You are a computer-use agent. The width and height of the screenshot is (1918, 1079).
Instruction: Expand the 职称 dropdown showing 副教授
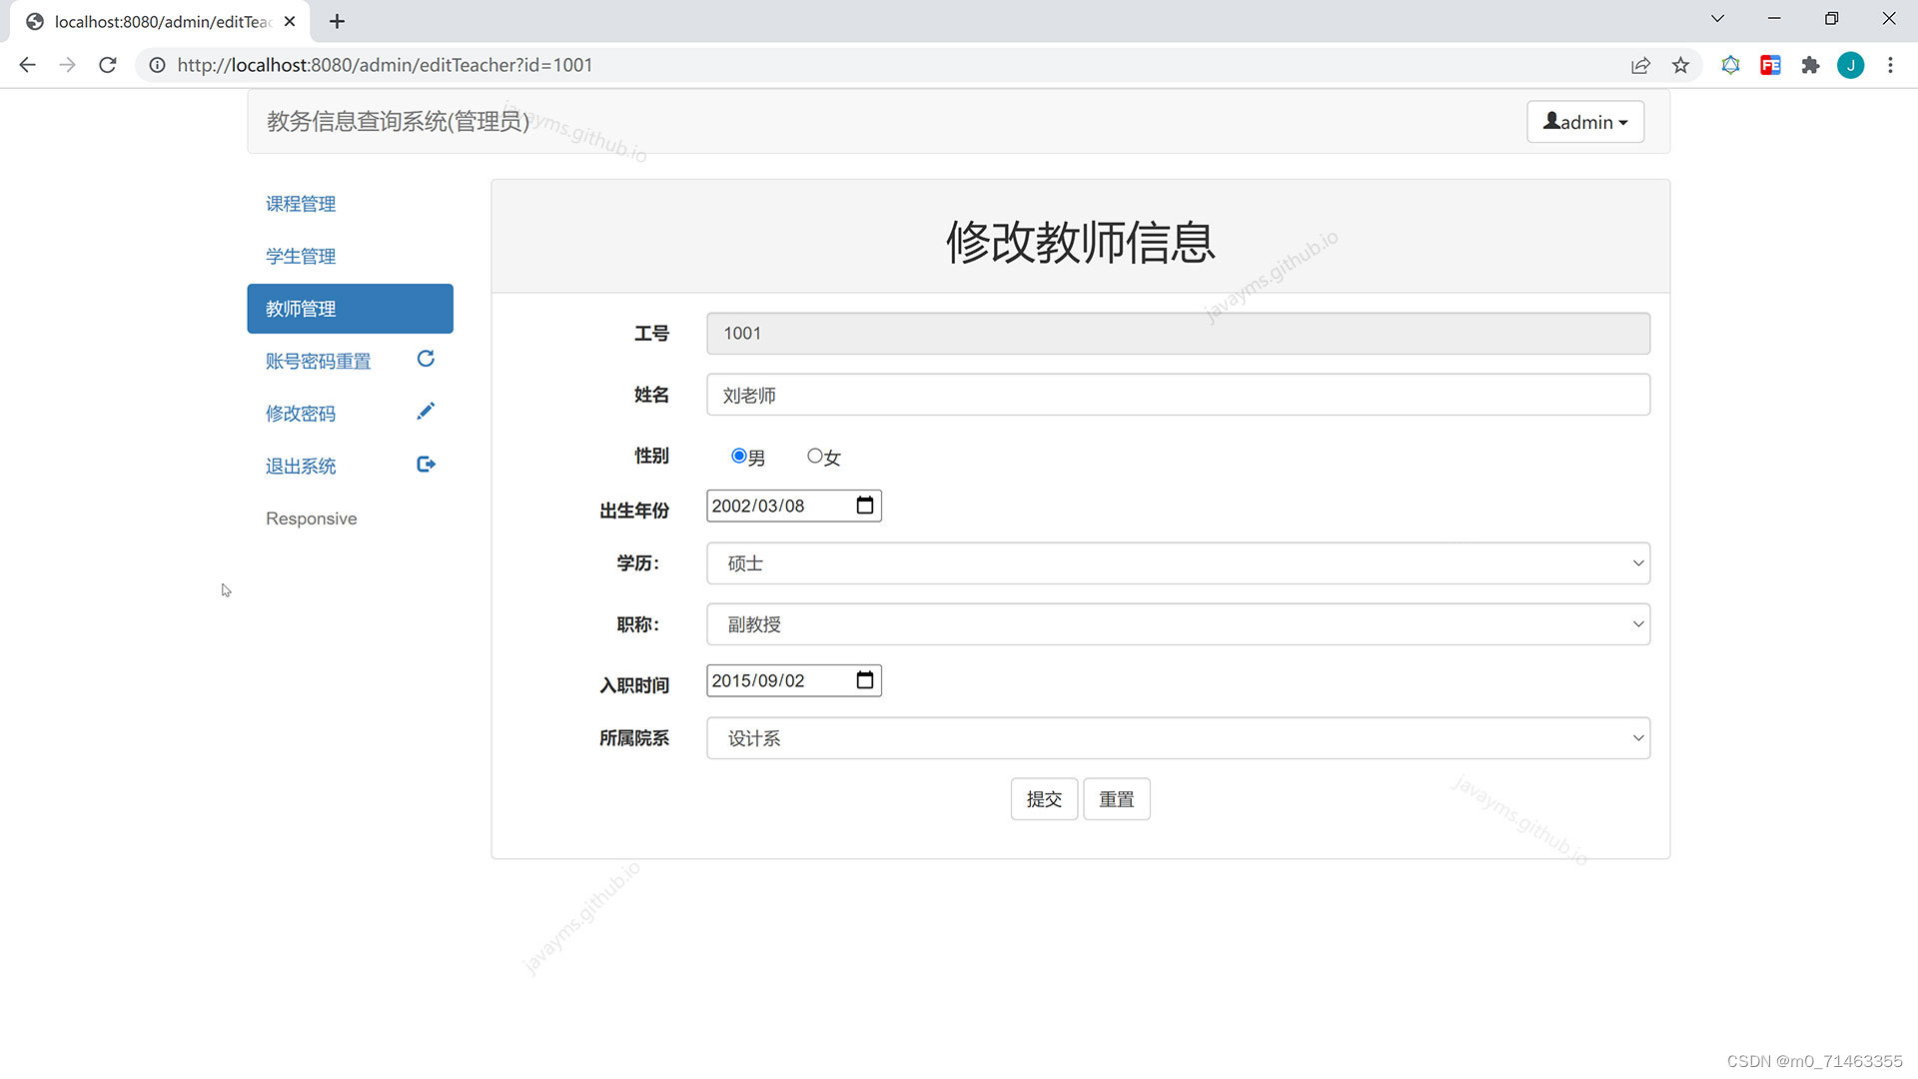(1178, 624)
